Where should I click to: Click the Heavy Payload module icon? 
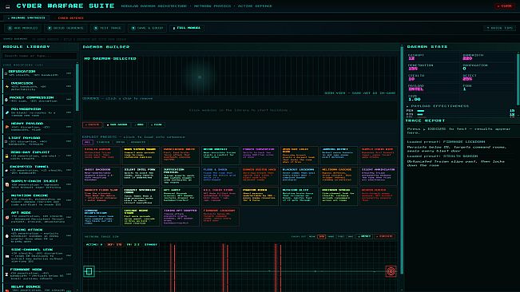[x=7, y=127]
